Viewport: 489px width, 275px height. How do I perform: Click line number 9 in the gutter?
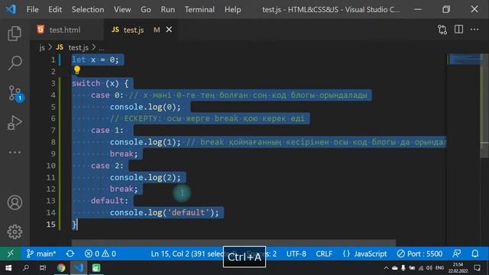point(53,154)
